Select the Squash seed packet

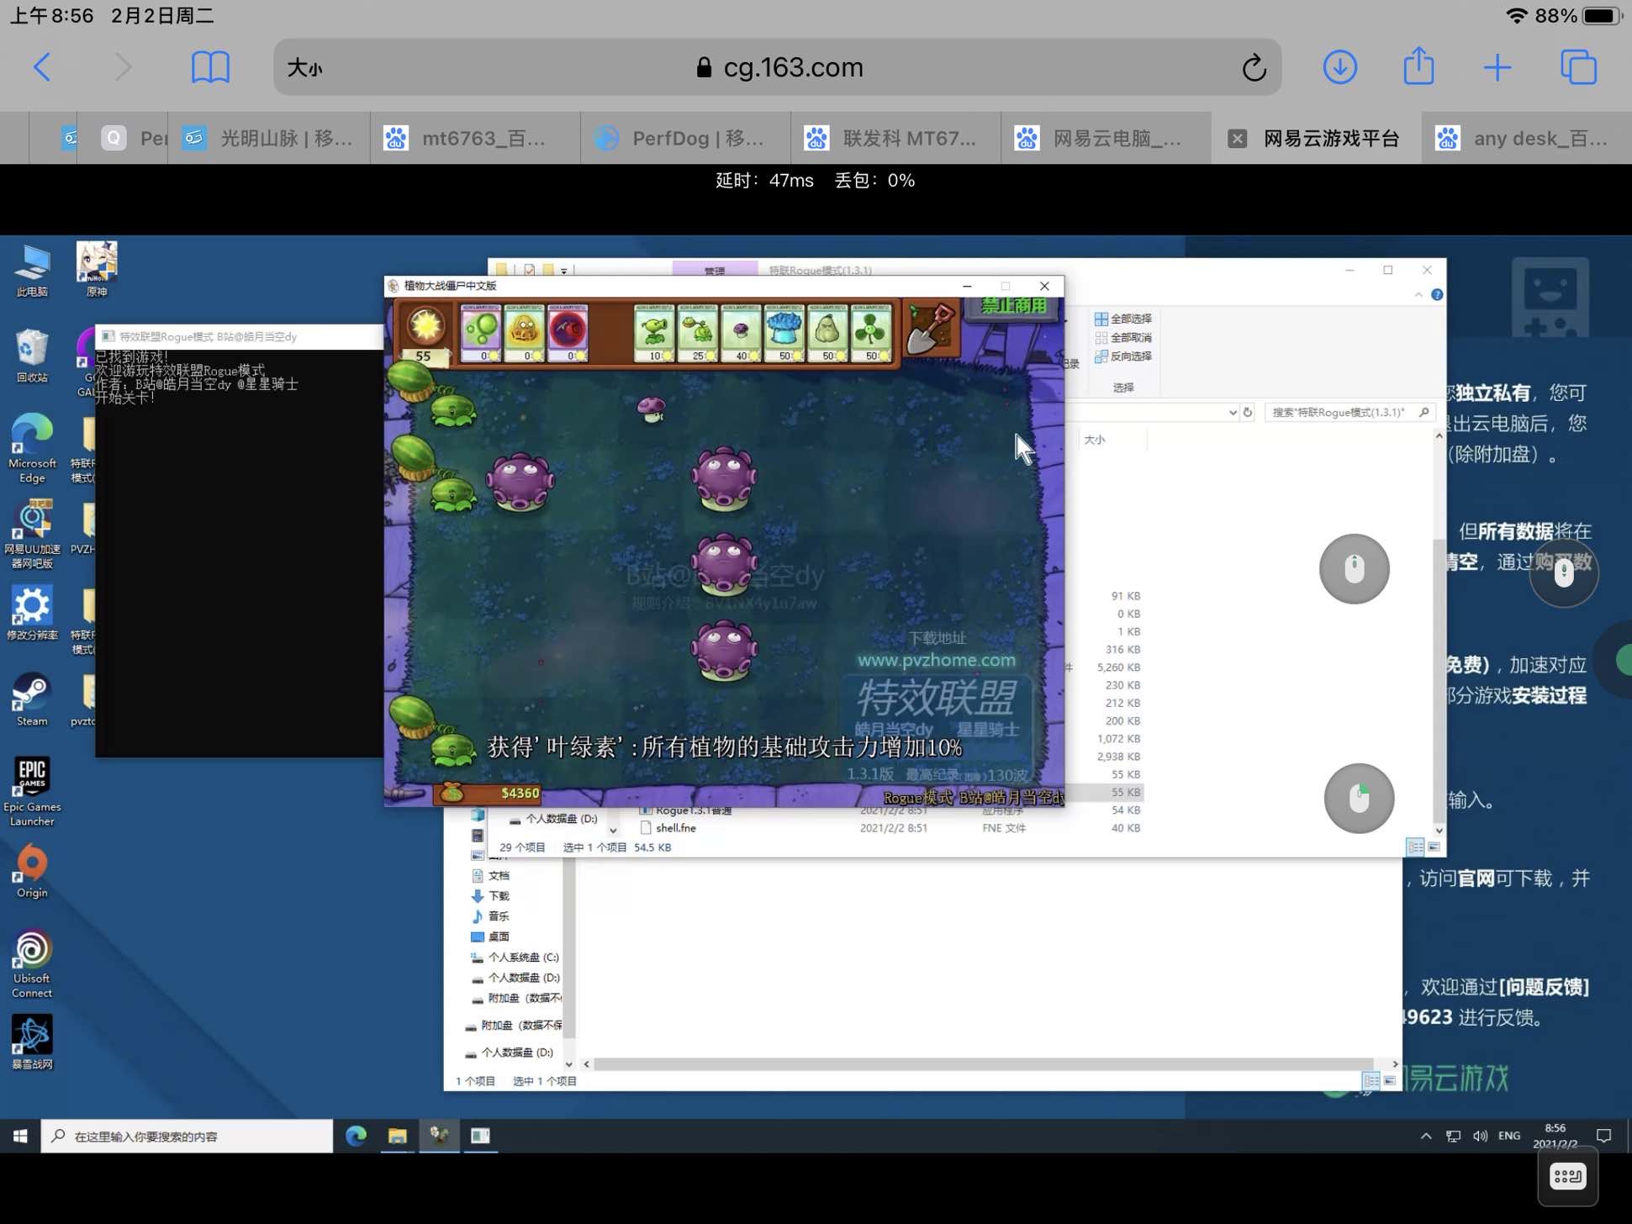pos(828,333)
